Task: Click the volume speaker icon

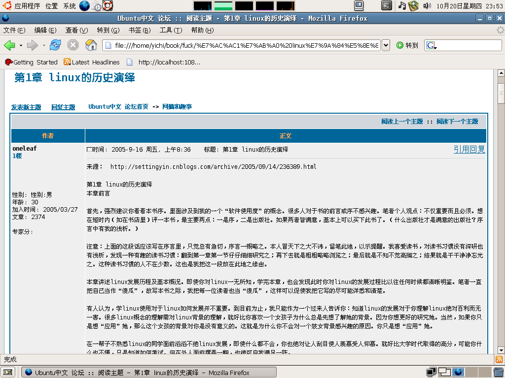Action: 427,5
